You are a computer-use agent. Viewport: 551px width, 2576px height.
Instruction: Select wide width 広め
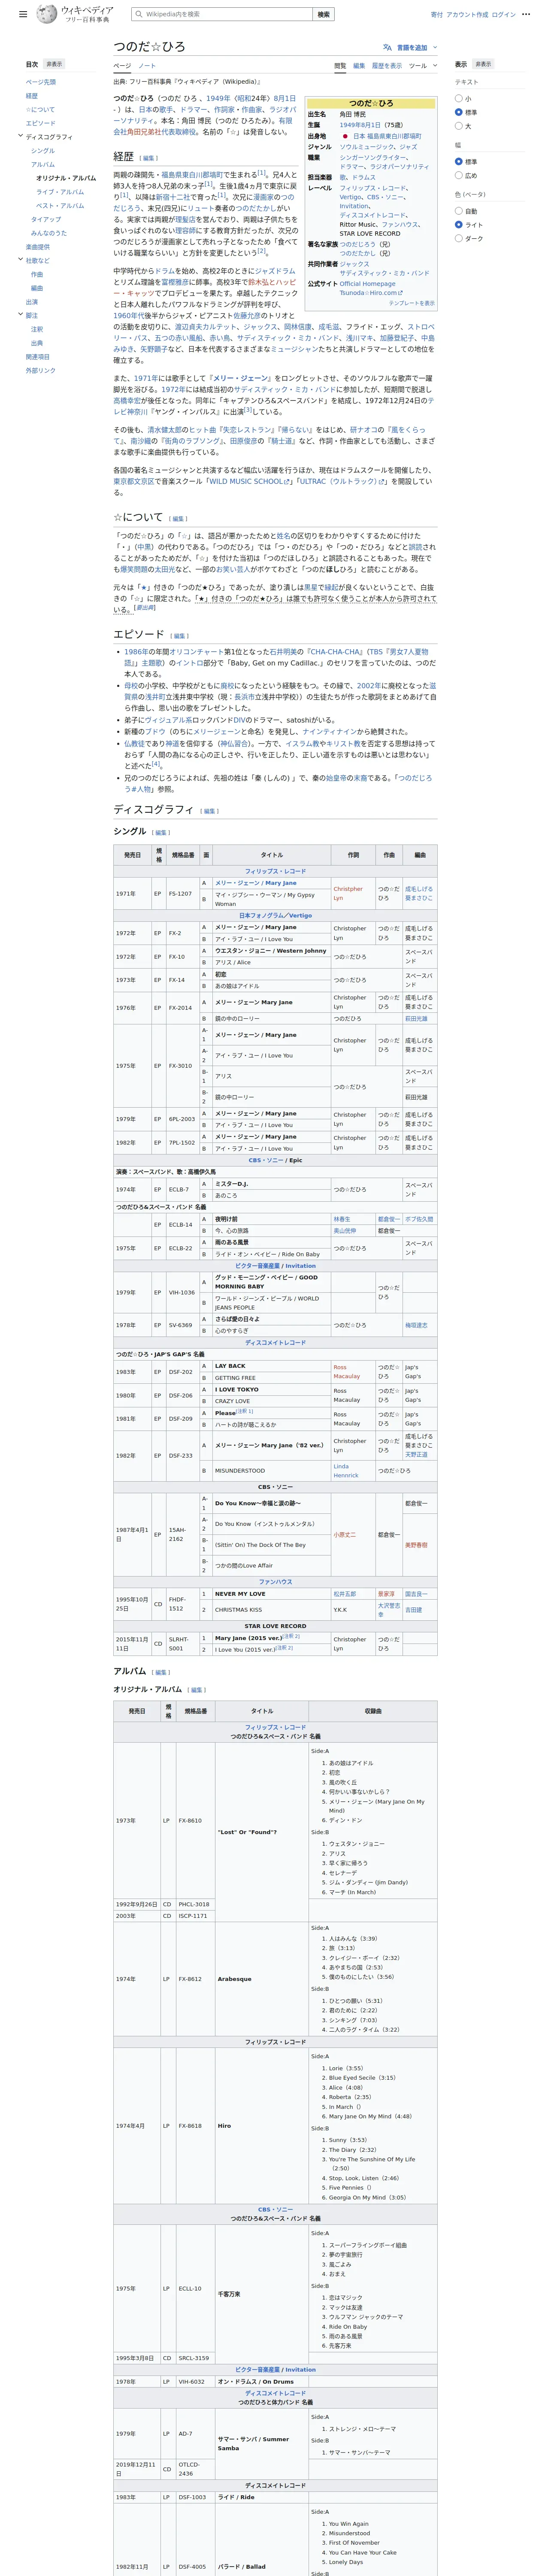[459, 175]
